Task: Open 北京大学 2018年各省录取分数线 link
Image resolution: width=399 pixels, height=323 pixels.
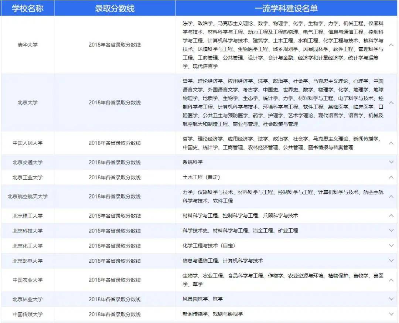Action: click(x=115, y=103)
